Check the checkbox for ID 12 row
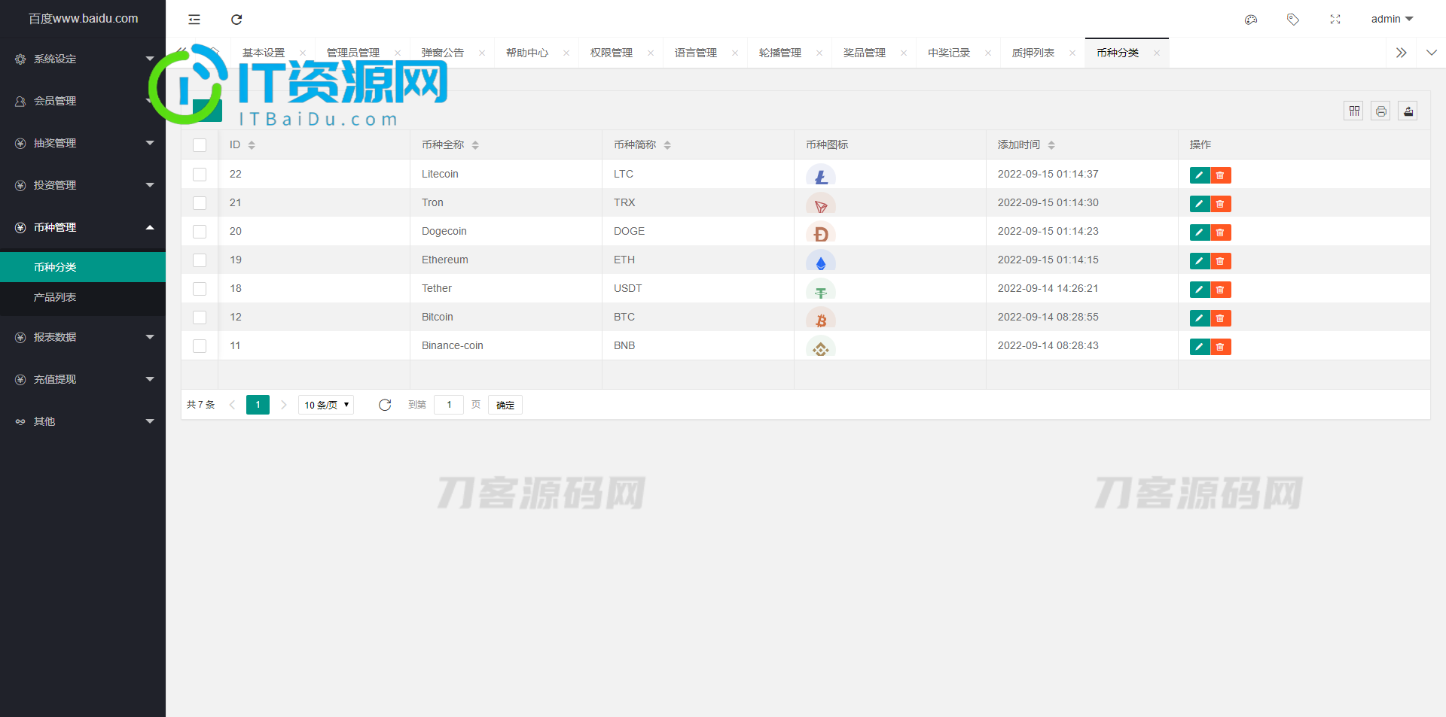The height and width of the screenshot is (717, 1446). tap(200, 317)
